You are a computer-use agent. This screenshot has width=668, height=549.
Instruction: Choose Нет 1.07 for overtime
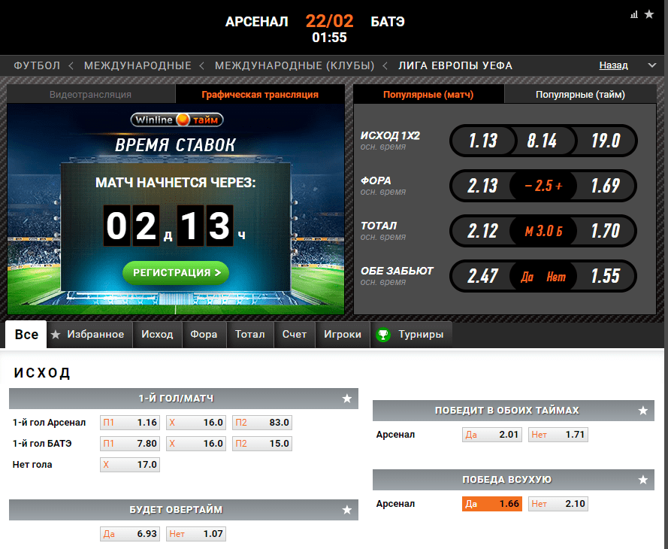(196, 534)
